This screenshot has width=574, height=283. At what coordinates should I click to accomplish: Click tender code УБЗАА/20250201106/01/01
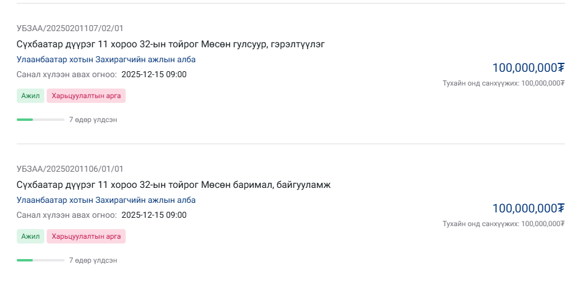click(70, 169)
